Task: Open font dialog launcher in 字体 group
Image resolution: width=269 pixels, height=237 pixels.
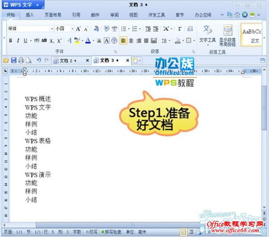Action: pyautogui.click(x=116, y=52)
